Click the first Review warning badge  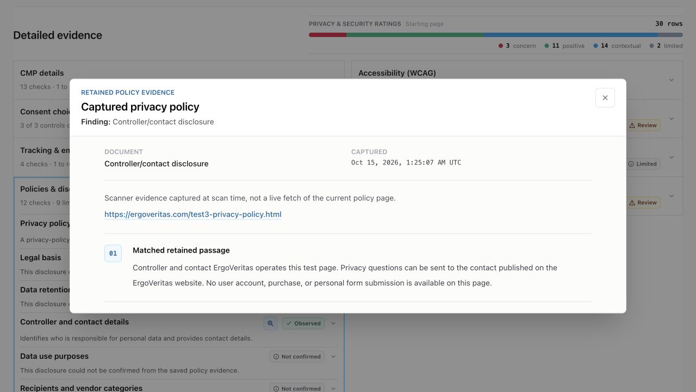tap(644, 125)
